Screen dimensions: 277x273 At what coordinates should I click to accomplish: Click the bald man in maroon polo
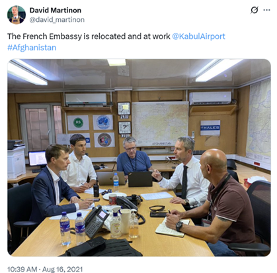click(x=216, y=202)
